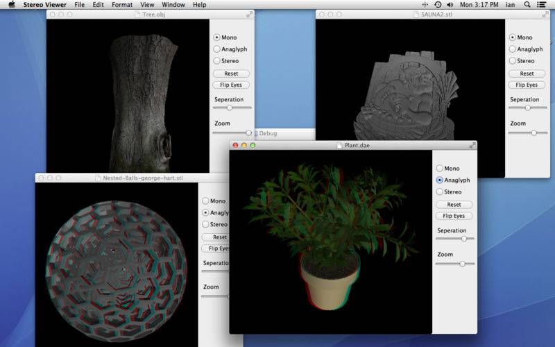Click Flip Eyes in Tree.obj window
Viewport: 555px width, 347px height.
coord(231,85)
